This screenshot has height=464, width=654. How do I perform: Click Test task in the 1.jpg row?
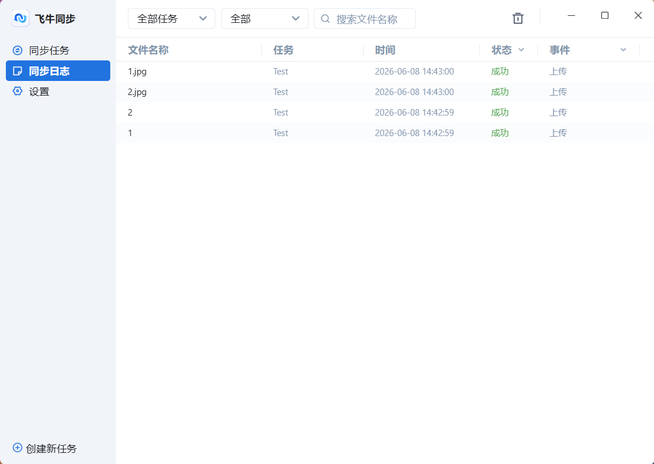(x=281, y=72)
